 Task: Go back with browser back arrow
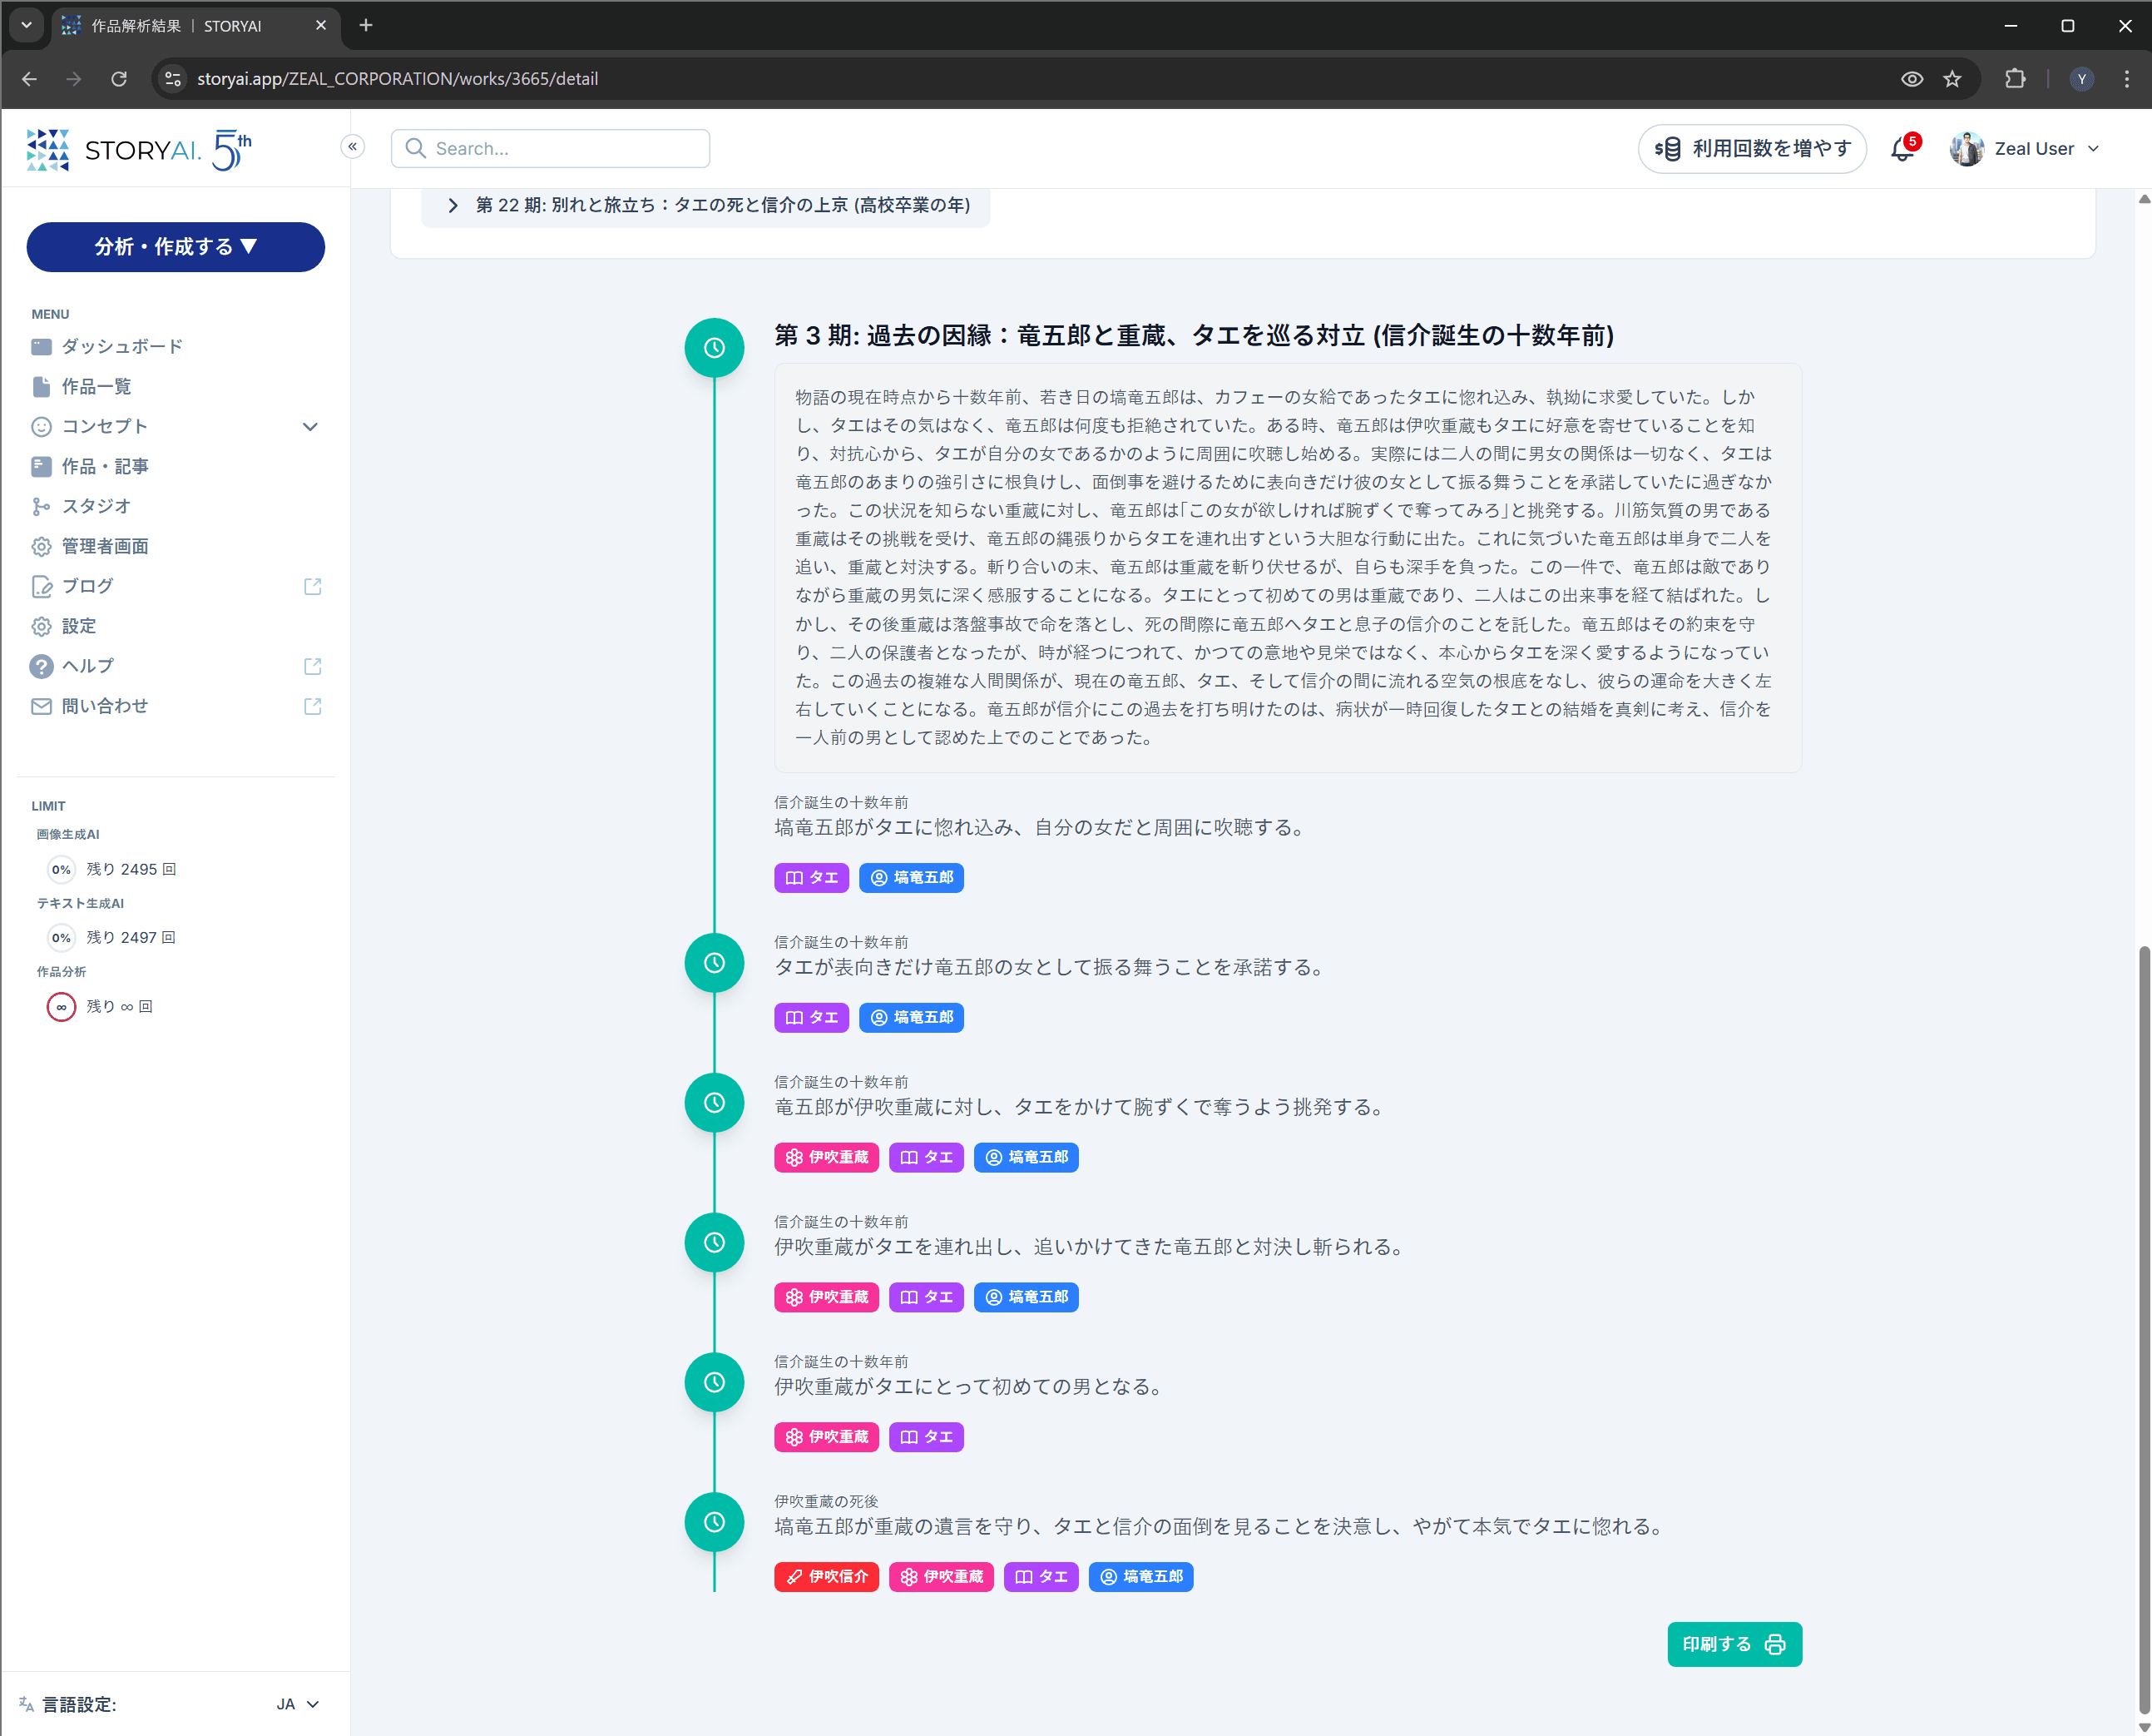[29, 79]
